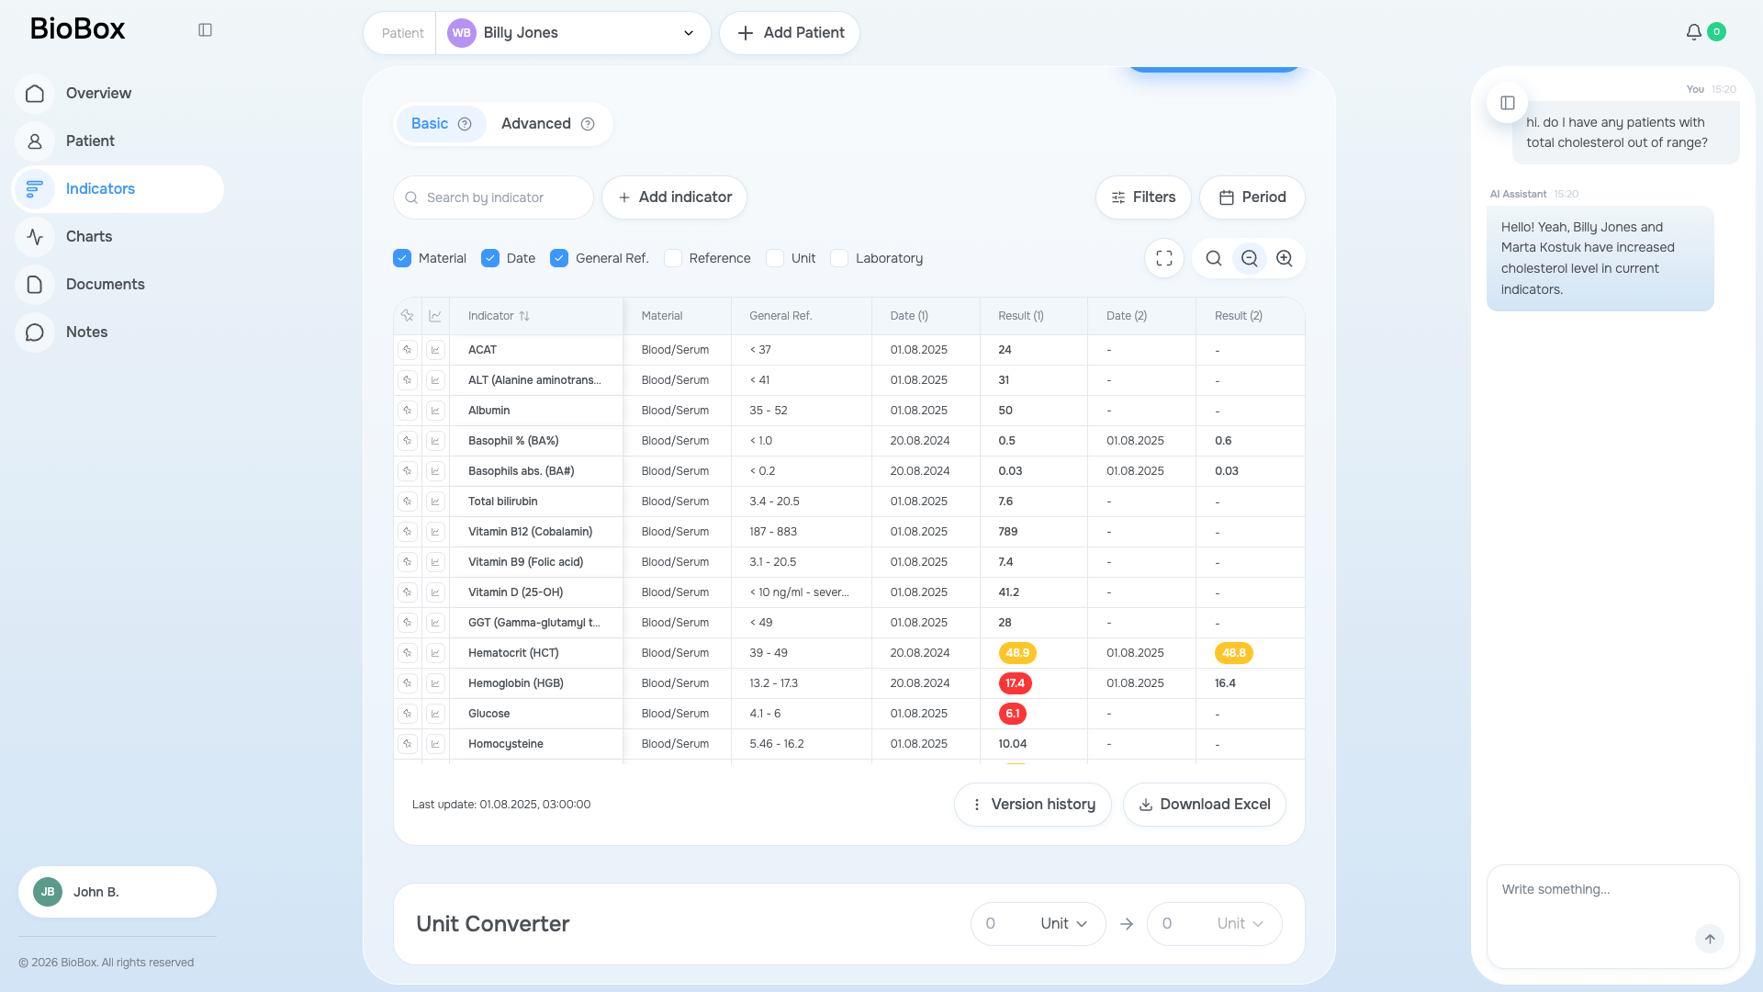The image size is (1763, 992).
Task: Pin the ACAT indicator row
Action: click(408, 350)
